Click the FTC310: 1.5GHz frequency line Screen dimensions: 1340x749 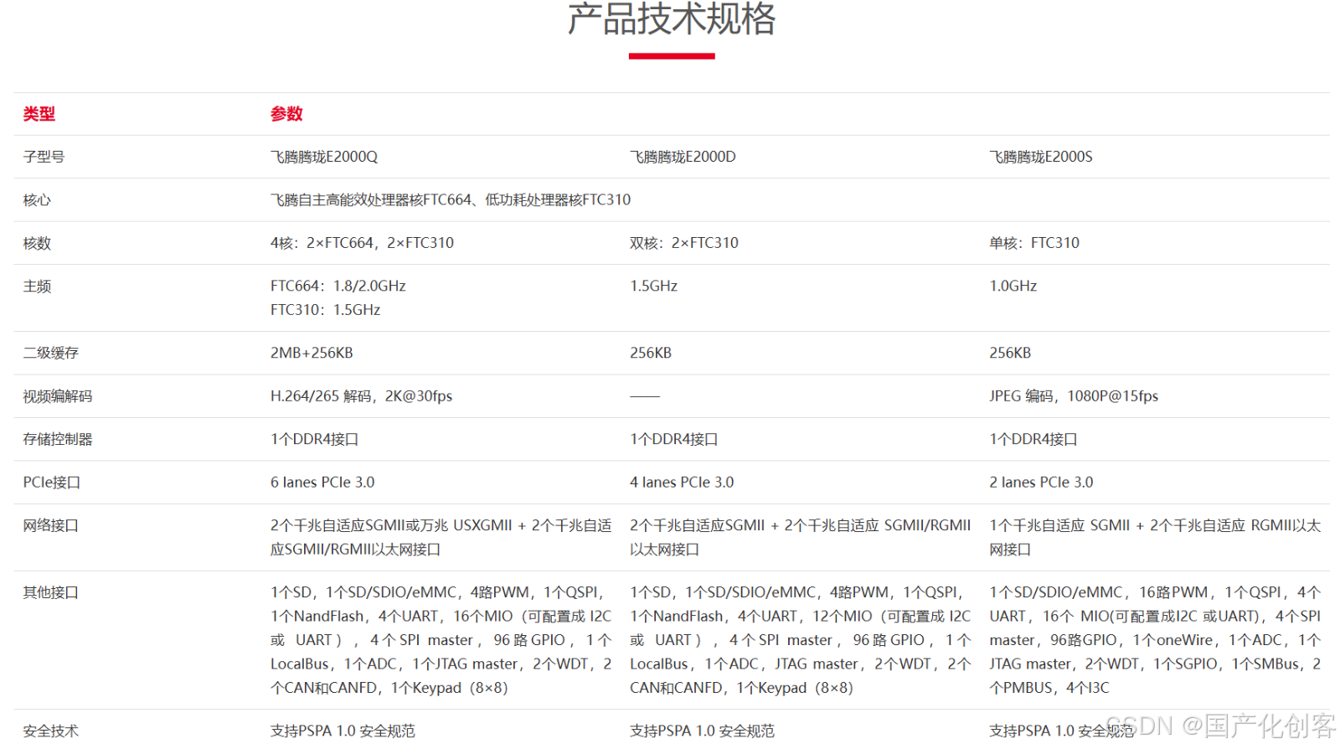325,310
